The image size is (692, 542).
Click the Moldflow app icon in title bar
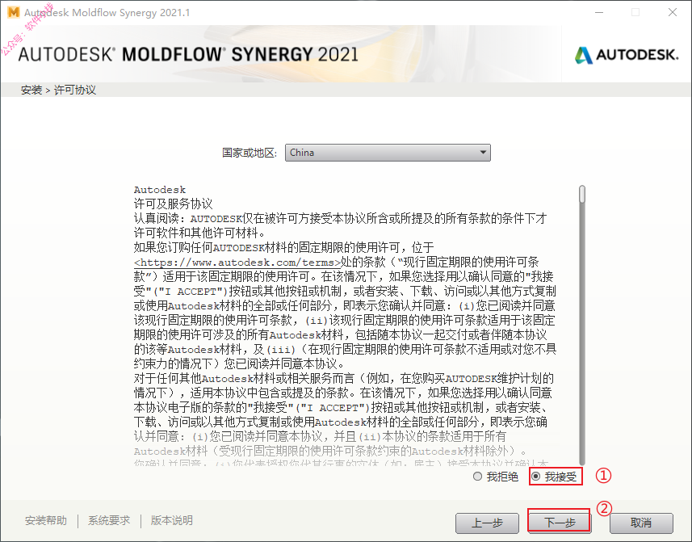[x=14, y=12]
